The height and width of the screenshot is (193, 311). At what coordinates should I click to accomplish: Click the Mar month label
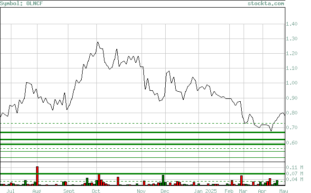pyautogui.click(x=243, y=191)
